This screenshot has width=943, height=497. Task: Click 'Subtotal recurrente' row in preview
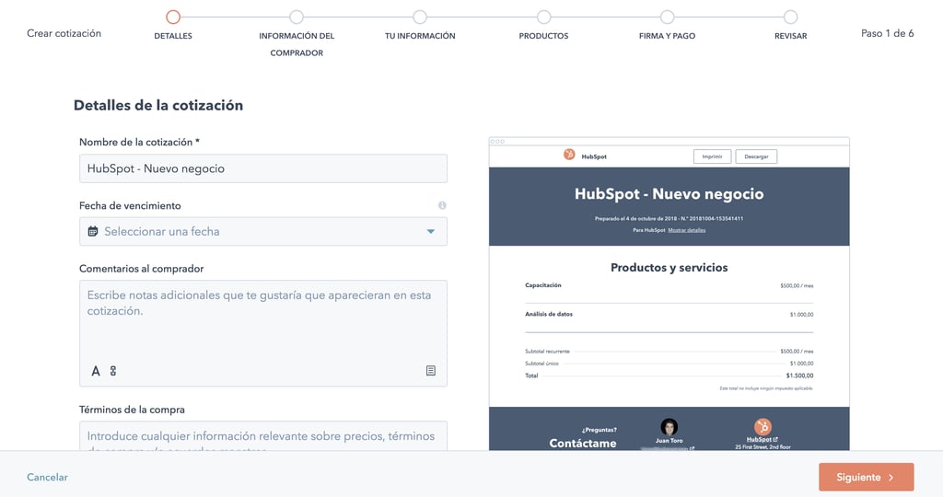[669, 351]
